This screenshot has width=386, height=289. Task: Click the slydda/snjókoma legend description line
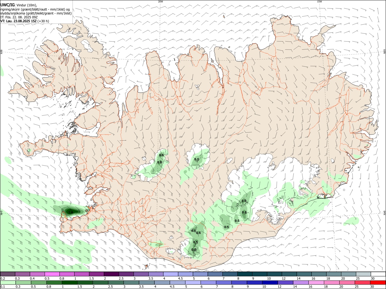point(36,13)
